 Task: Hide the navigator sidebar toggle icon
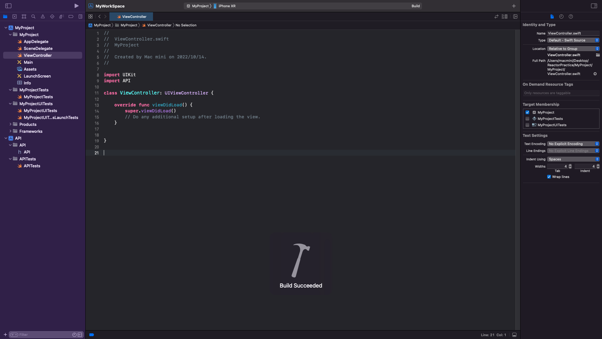8,6
